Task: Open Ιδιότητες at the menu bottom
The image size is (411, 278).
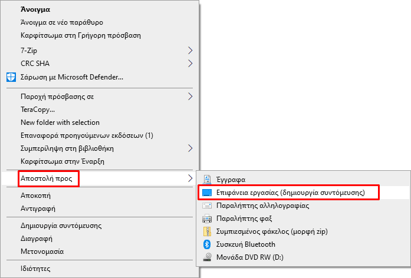Action: (35, 269)
